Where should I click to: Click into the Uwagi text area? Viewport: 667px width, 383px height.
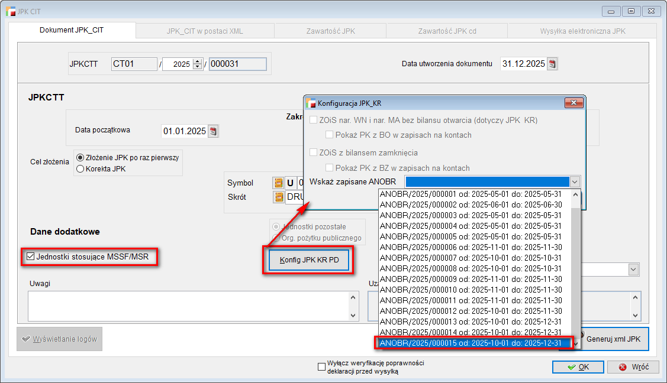tap(189, 306)
